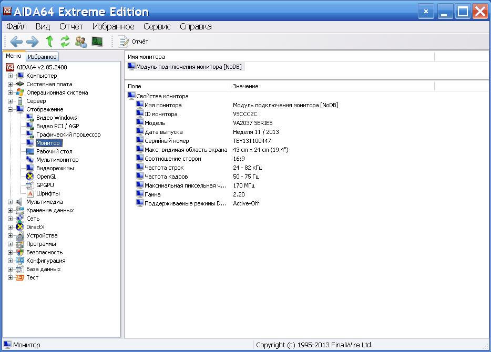This screenshot has width=491, height=352.
Task: Click the DirectX icon in the tree
Action: pyautogui.click(x=20, y=227)
